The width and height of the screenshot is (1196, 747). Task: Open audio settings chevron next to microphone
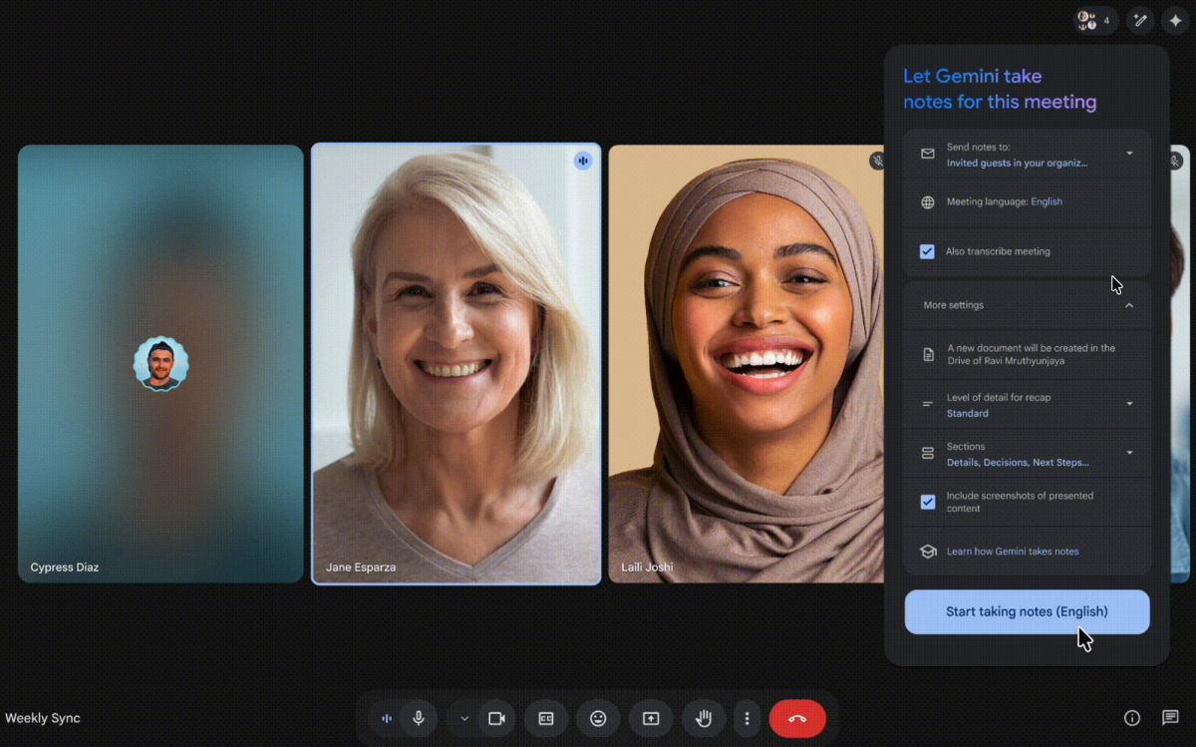pyautogui.click(x=464, y=718)
